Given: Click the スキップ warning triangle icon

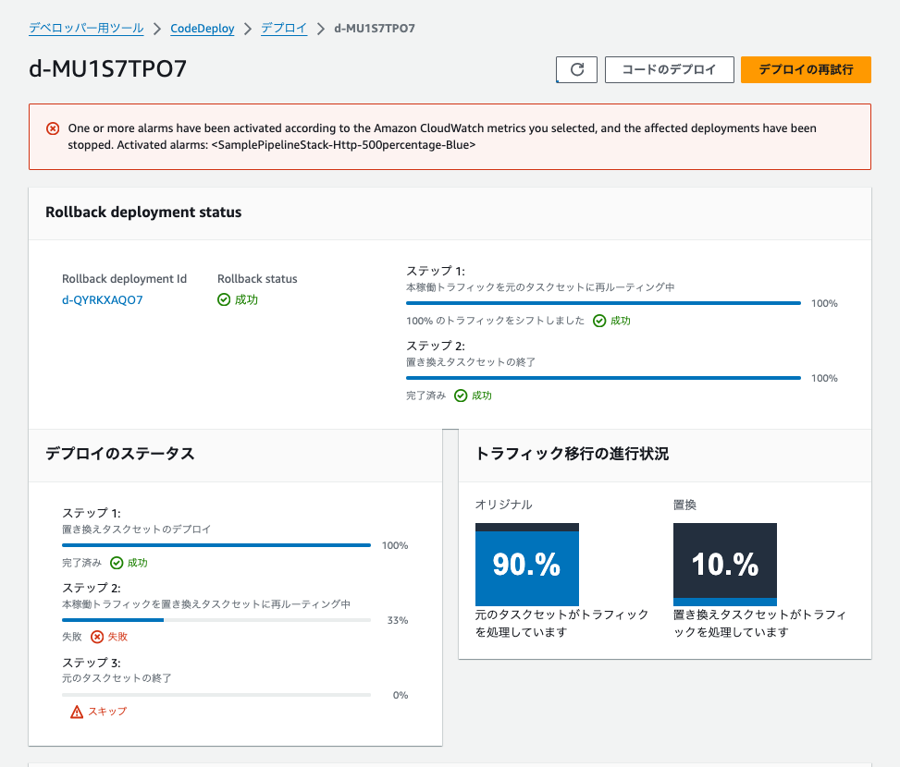Looking at the screenshot, I should click(77, 712).
